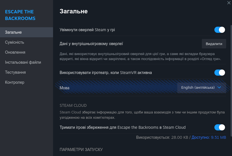
Task: Select the Загальне sidebar tab
Action: (x=27, y=32)
